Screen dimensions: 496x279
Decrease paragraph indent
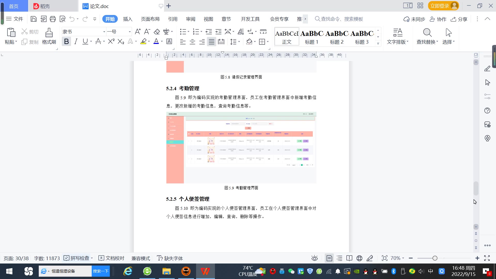point(209,32)
